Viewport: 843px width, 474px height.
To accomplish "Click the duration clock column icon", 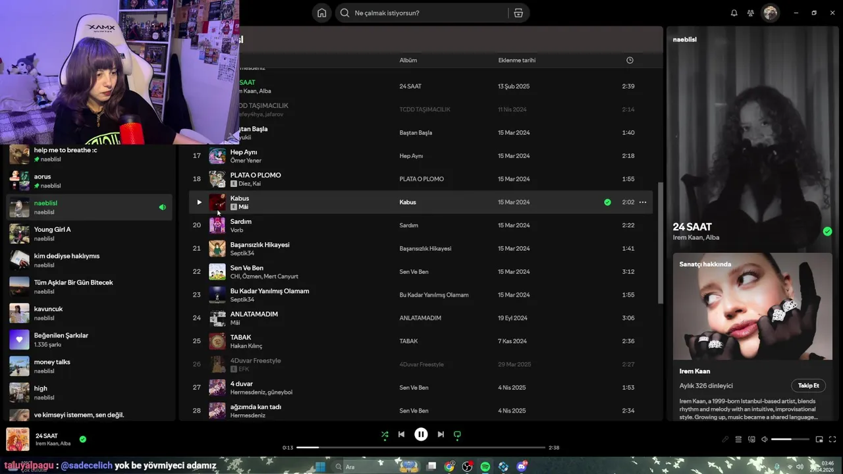I will coord(630,60).
